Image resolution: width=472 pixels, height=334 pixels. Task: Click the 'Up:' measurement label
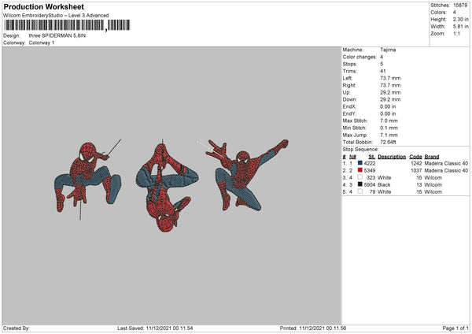[x=346, y=92]
